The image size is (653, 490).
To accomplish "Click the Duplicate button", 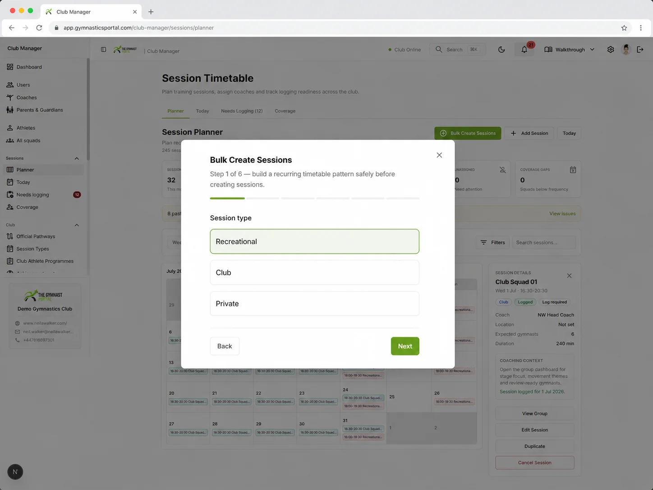I will [x=534, y=446].
